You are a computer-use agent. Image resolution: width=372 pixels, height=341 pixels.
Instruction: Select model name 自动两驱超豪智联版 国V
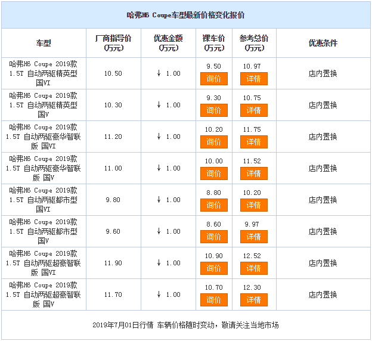click(x=44, y=294)
